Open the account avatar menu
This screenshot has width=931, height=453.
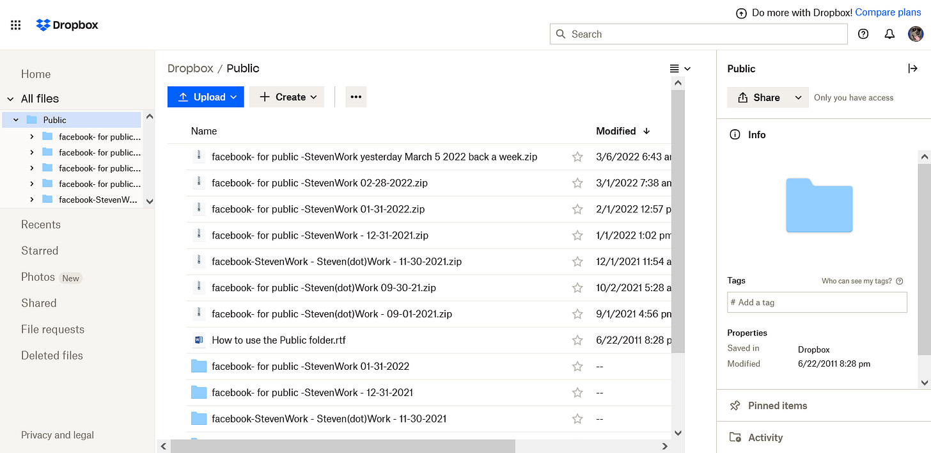[x=916, y=34]
